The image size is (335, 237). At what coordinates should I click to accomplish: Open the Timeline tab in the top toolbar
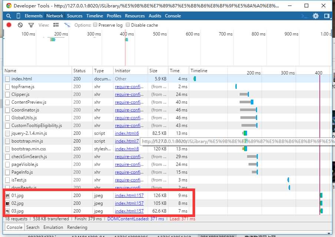pyautogui.click(x=95, y=16)
